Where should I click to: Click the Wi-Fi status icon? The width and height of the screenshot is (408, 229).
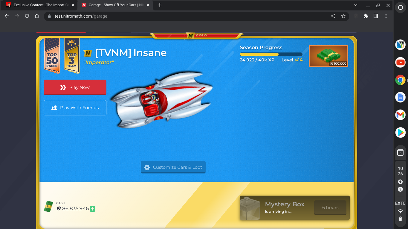coord(400,211)
